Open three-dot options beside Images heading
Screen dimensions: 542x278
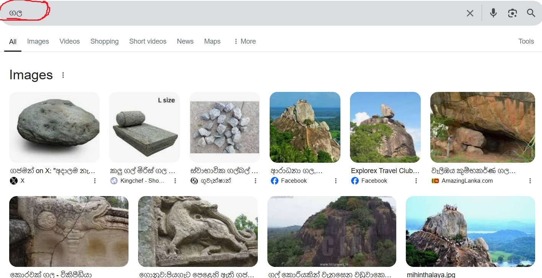pyautogui.click(x=63, y=75)
